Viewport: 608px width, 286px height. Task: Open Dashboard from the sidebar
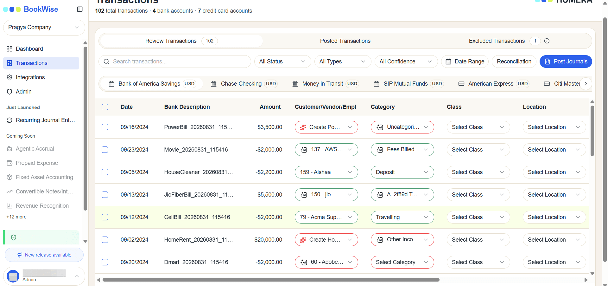coord(41,49)
